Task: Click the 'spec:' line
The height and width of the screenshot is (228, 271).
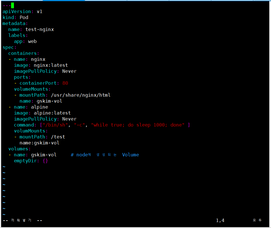Action: pyautogui.click(x=9, y=47)
